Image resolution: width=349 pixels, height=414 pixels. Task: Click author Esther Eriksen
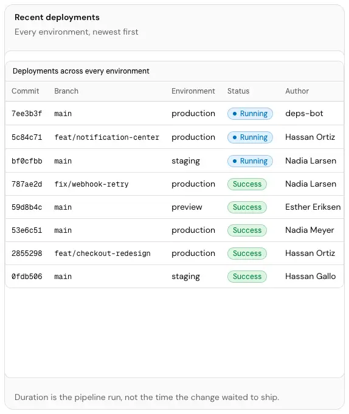313,207
